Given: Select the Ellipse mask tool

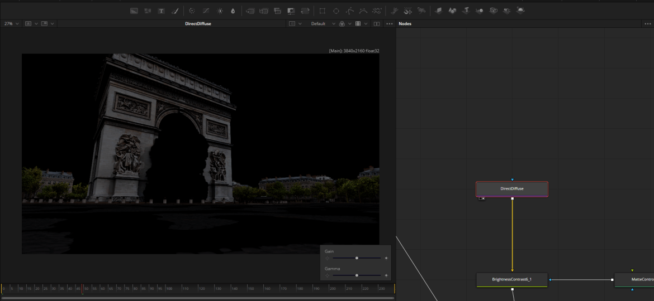Looking at the screenshot, I should [x=336, y=11].
